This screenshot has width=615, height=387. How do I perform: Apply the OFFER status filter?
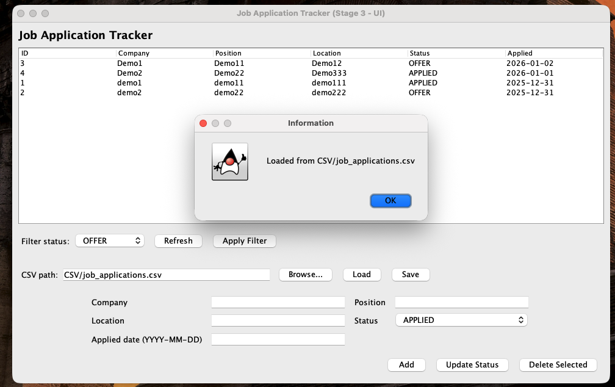[x=244, y=241]
